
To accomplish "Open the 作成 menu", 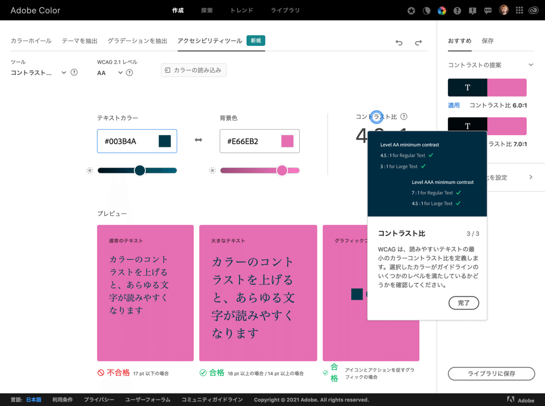I will (178, 10).
